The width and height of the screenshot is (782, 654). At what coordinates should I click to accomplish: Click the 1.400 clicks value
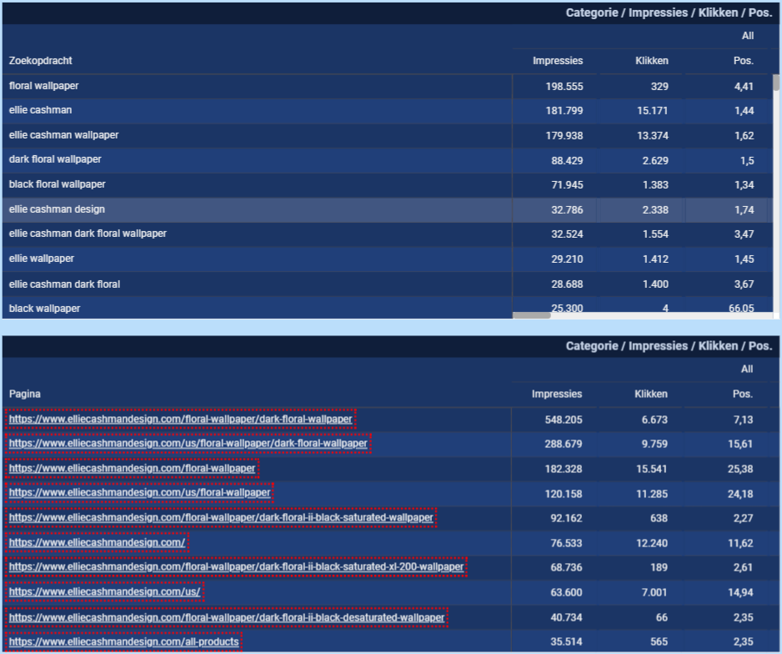click(x=655, y=284)
